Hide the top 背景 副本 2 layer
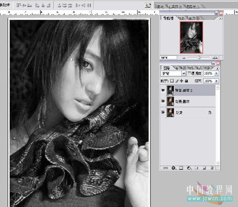This screenshot has height=207, width=238. coord(163,90)
